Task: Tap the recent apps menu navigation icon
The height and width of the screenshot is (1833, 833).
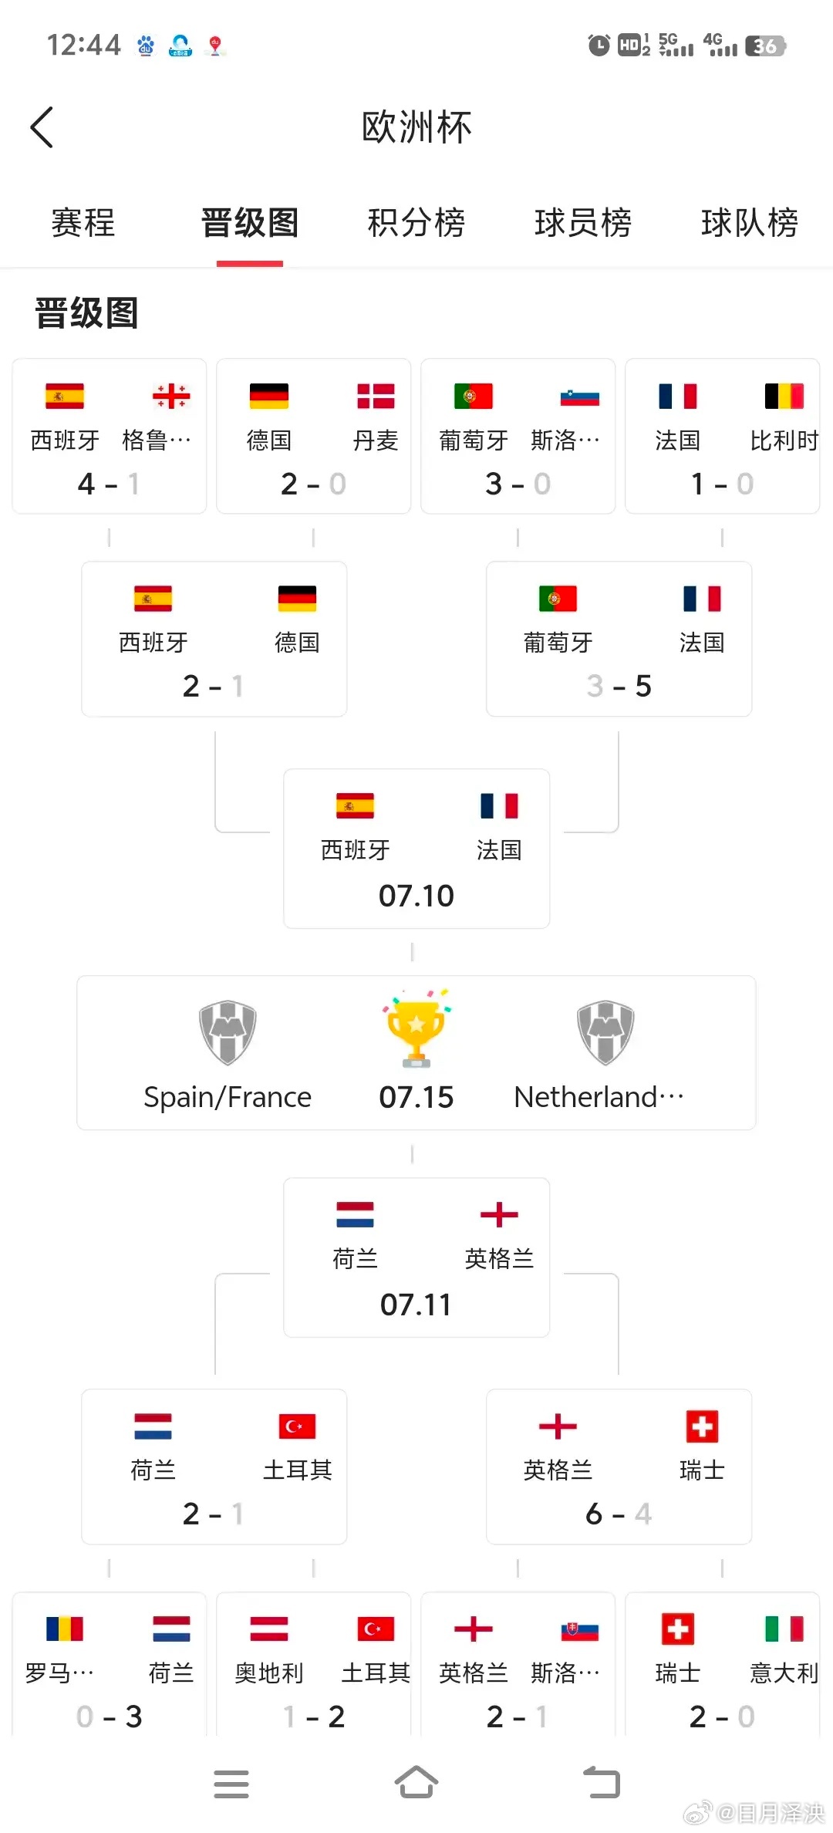Action: tap(231, 1784)
